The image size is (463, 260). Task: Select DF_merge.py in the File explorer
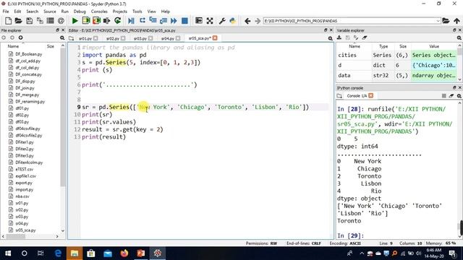[x=27, y=95]
